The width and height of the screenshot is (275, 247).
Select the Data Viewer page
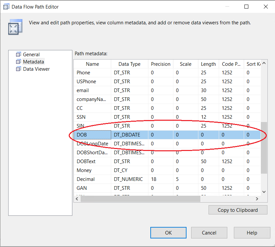pyautogui.click(x=36, y=69)
